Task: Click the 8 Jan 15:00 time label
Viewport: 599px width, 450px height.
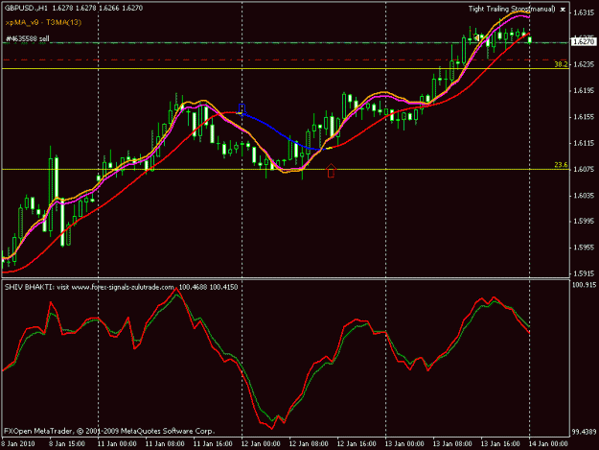Action: [67, 444]
